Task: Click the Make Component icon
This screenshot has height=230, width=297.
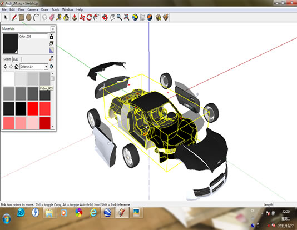Action: click(x=44, y=17)
